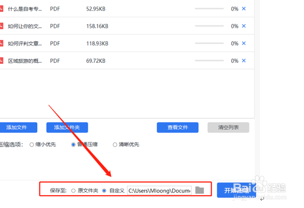
Task: Click the 查看文件 button
Action: click(x=178, y=128)
